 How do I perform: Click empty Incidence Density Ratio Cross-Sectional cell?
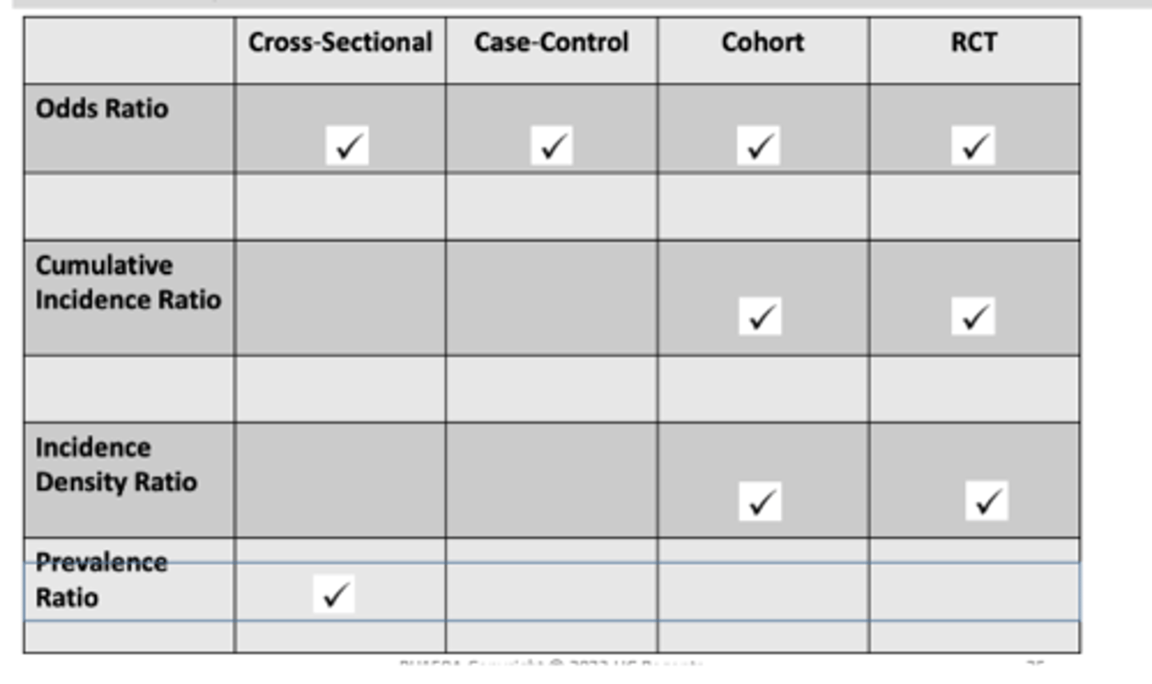click(340, 480)
